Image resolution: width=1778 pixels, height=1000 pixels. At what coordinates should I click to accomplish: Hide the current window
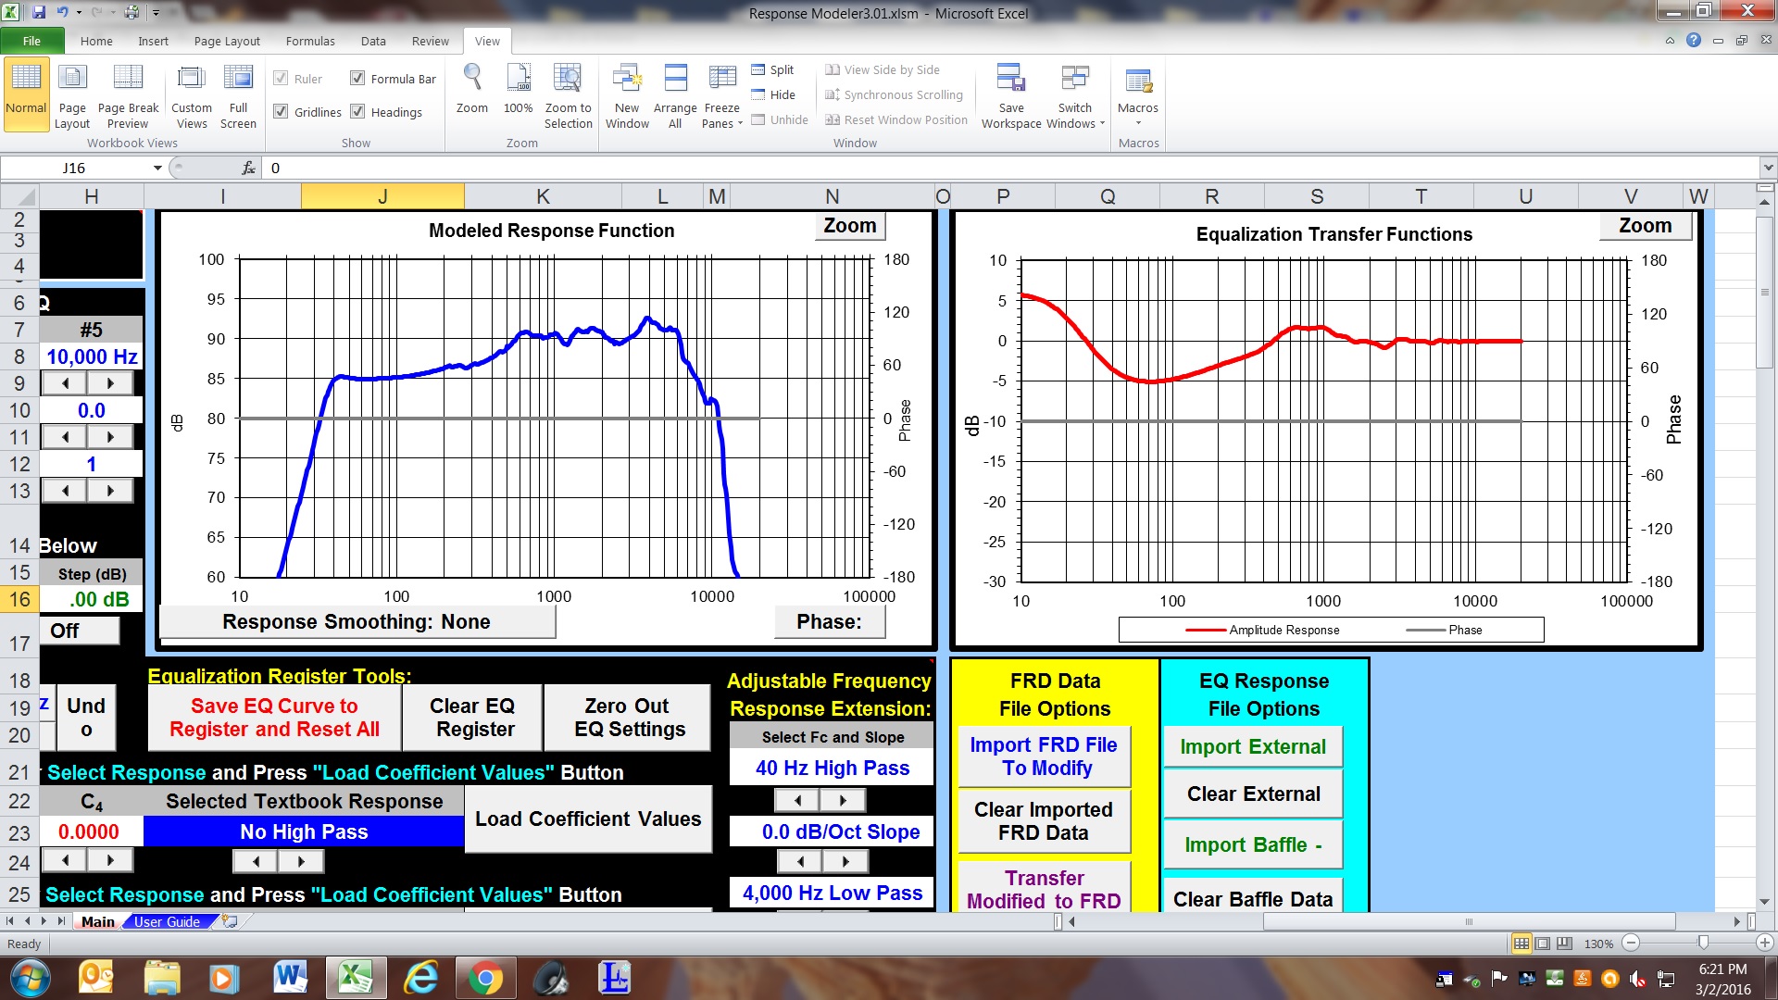tap(773, 94)
